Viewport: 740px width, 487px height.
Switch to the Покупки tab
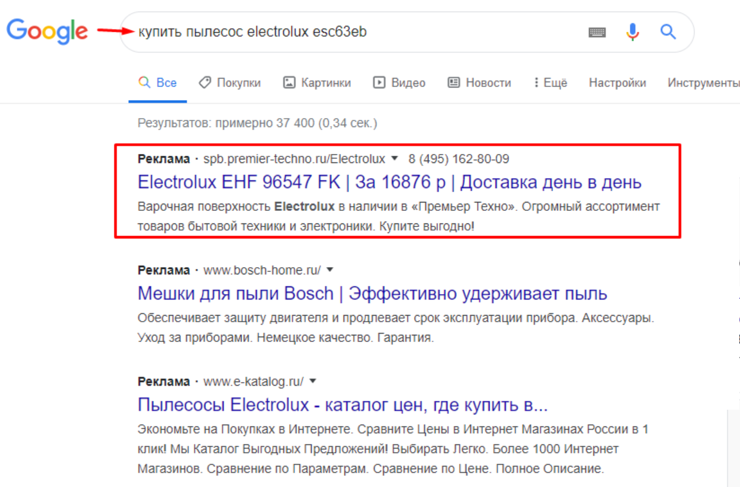pos(230,83)
